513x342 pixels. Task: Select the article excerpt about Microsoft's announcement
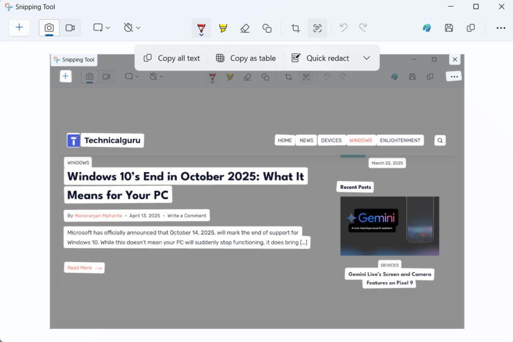click(187, 237)
